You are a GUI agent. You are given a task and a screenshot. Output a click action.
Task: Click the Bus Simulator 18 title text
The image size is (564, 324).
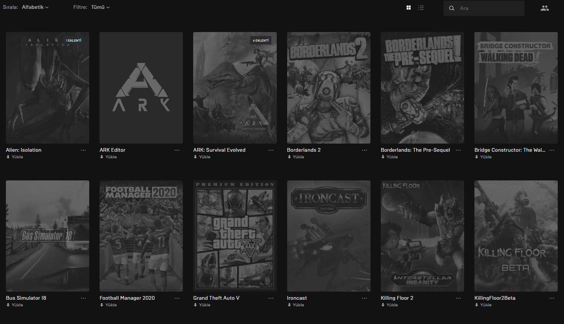pos(26,298)
